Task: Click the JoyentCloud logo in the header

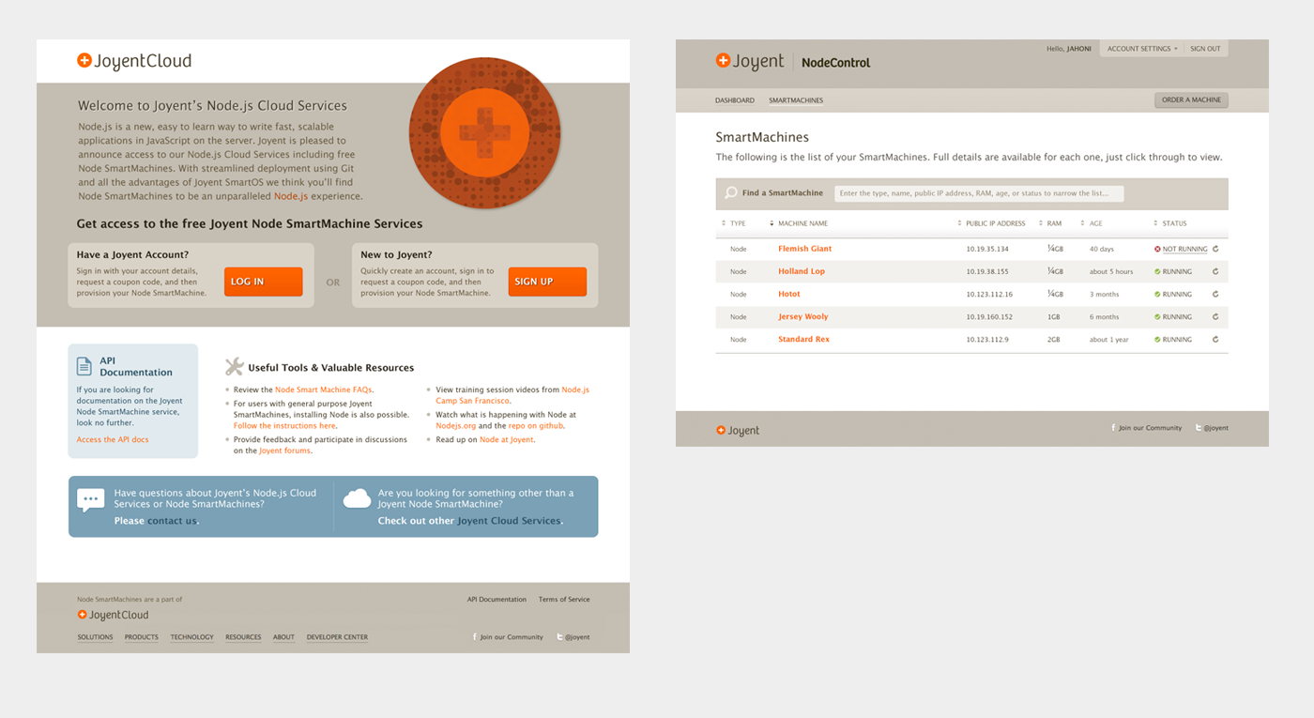Action: tap(134, 61)
